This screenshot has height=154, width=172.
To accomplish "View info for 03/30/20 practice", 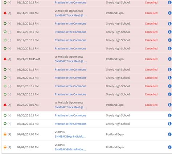I will 170,115.
